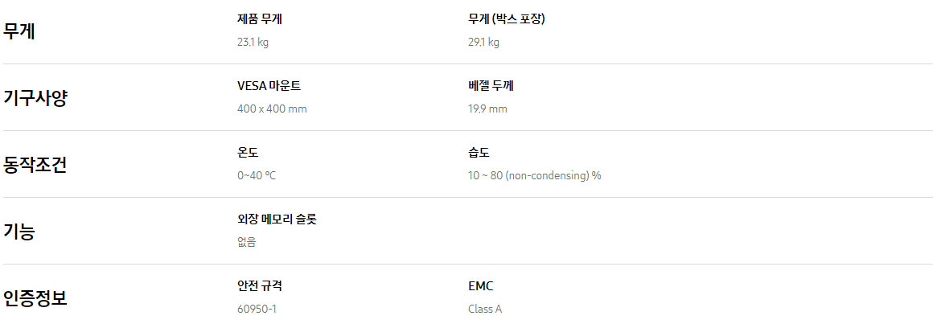Select the 동작조건 section heading
Screen dimensions: 937x324
tap(35, 165)
